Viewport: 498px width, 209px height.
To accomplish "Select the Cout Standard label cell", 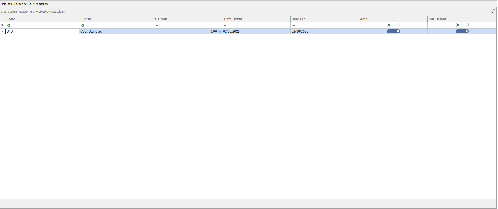I will (116, 31).
